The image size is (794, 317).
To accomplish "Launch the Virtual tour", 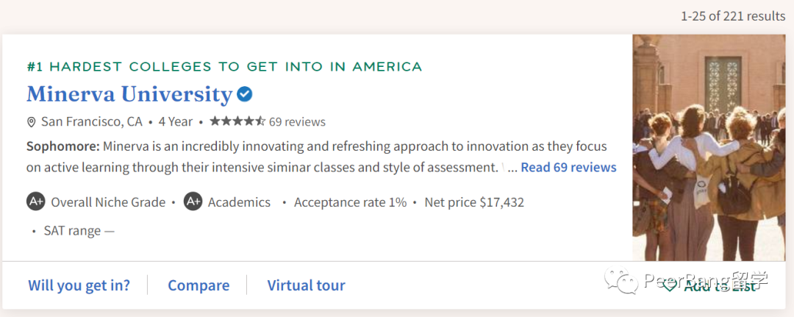I will 306,285.
